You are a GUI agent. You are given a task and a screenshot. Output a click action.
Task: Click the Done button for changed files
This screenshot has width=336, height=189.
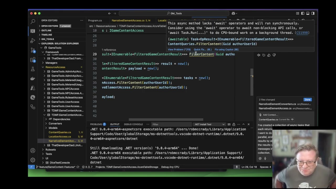pos(308,100)
